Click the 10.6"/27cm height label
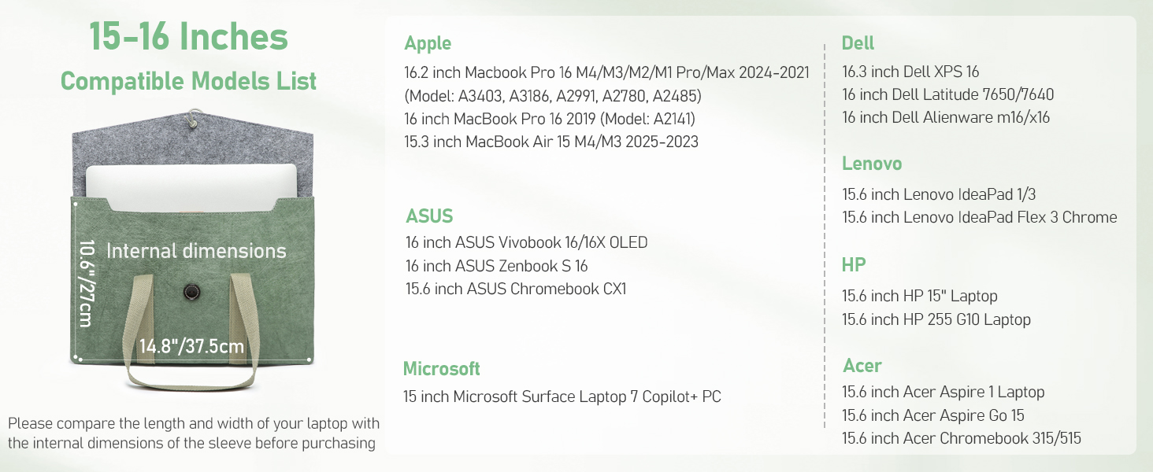This screenshot has width=1153, height=472. tap(86, 284)
